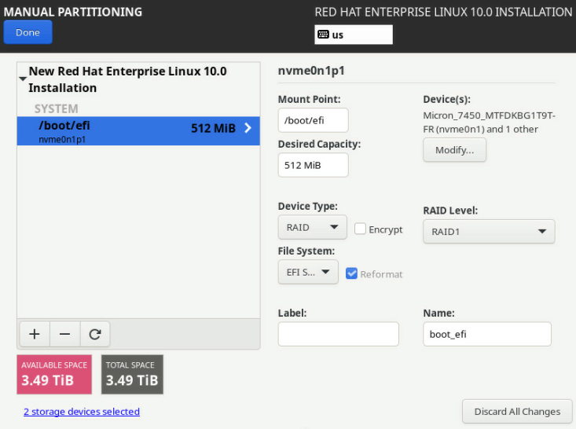This screenshot has height=429, width=576.
Task: Click the remove mount point minus icon
Action: click(65, 334)
